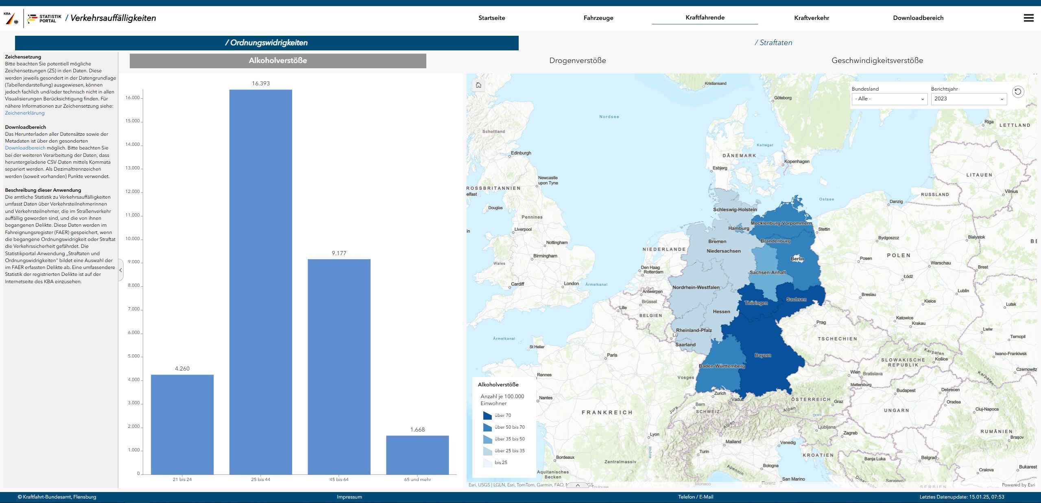Click the Impressum footer link
This screenshot has width=1041, height=503.
tap(349, 497)
